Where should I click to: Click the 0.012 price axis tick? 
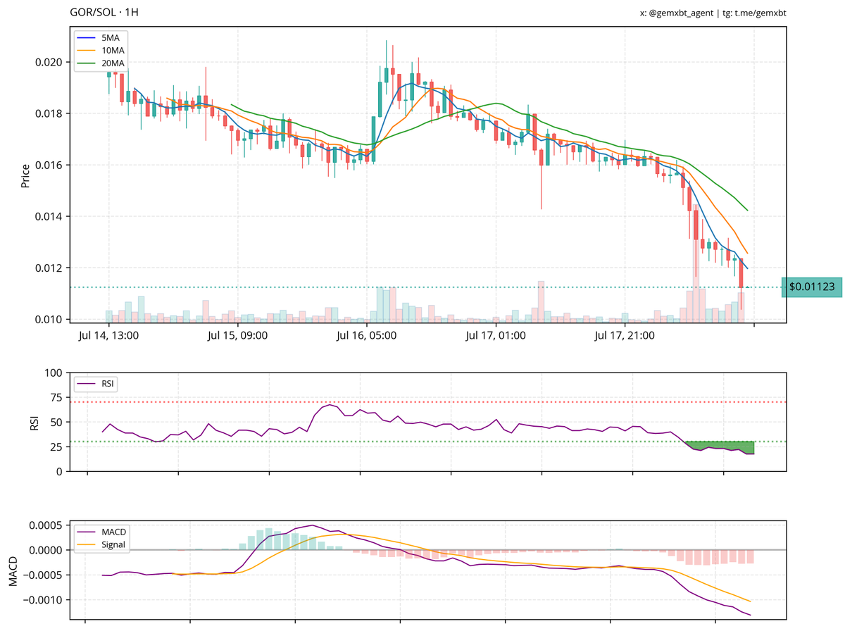(x=49, y=268)
